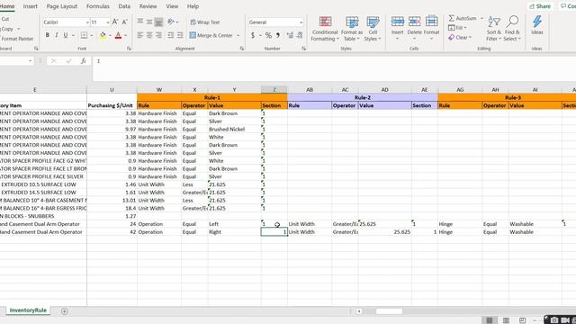Open Insert ribbon tab

[30, 6]
